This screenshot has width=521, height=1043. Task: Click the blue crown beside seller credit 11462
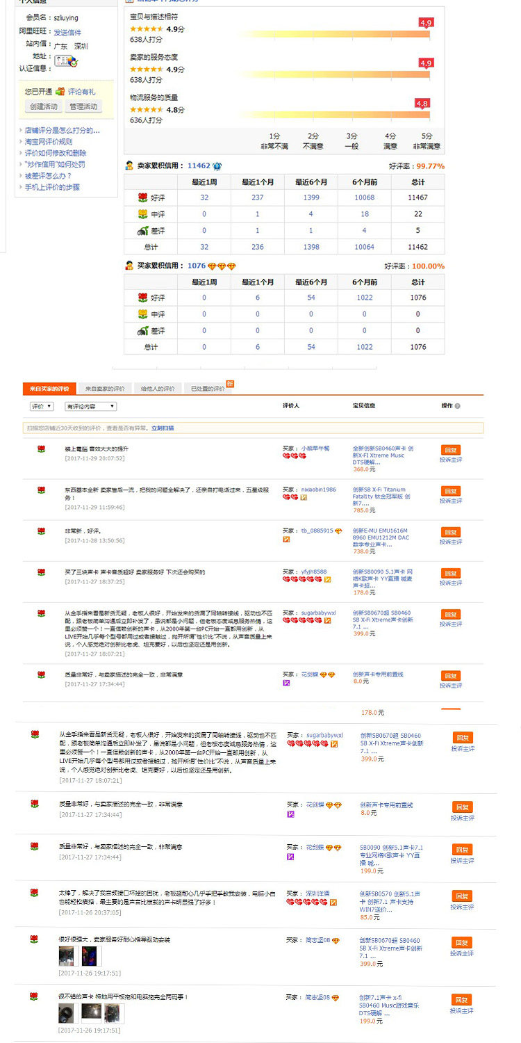click(x=217, y=165)
